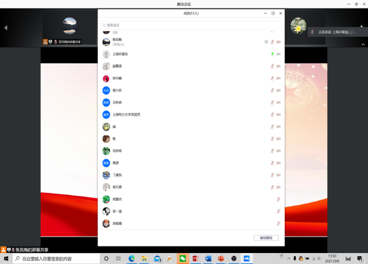This screenshot has width=368, height=264.
Task: Unmute microphone for red-avatar member row
Action: 272,78
